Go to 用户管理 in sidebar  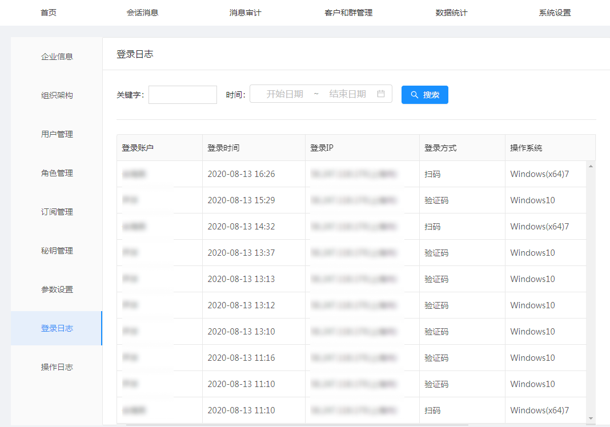57,134
